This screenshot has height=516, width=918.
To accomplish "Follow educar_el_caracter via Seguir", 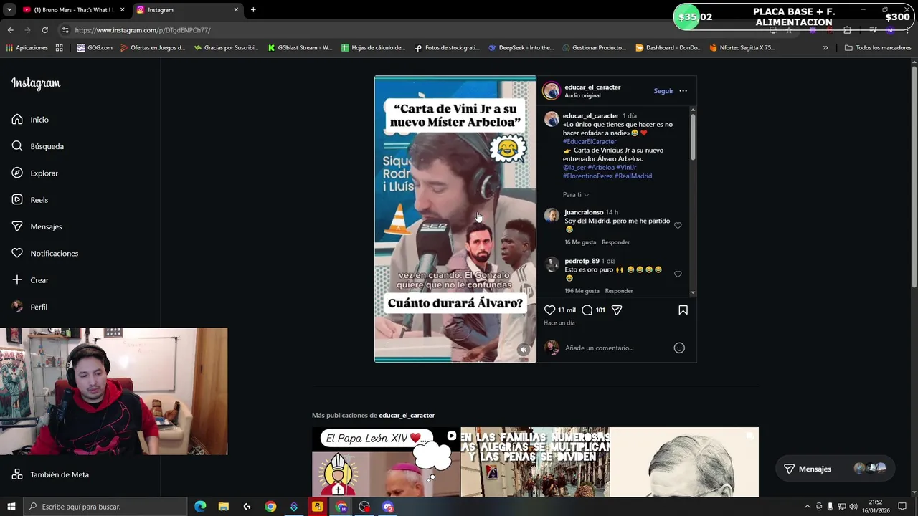I will [663, 91].
